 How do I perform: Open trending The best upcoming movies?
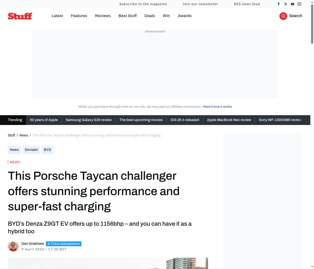(141, 120)
